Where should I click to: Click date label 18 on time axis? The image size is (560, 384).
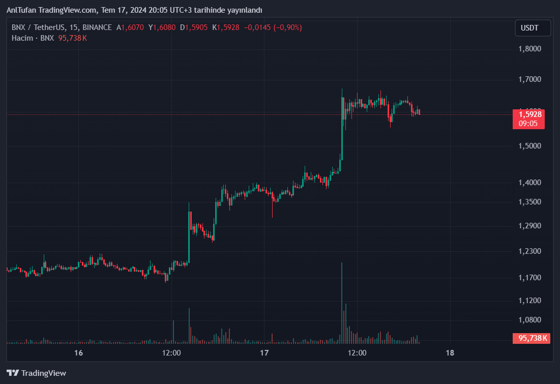coord(450,352)
